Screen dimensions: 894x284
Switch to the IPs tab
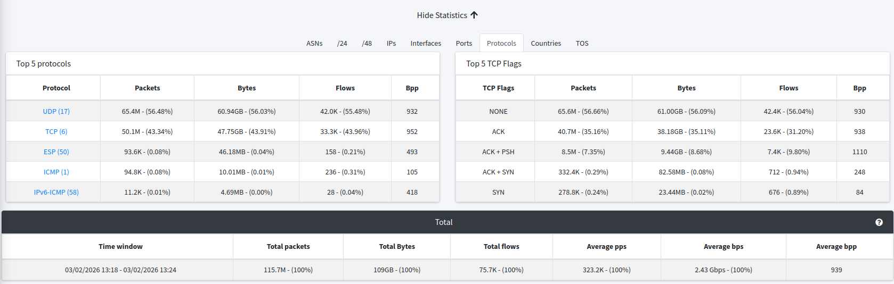click(391, 44)
